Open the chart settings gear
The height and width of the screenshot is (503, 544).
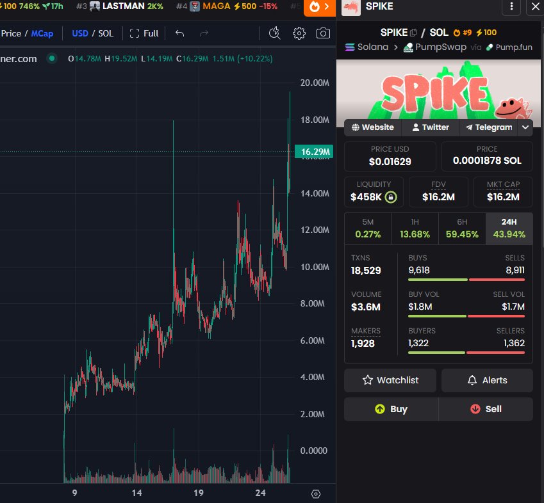(x=299, y=33)
